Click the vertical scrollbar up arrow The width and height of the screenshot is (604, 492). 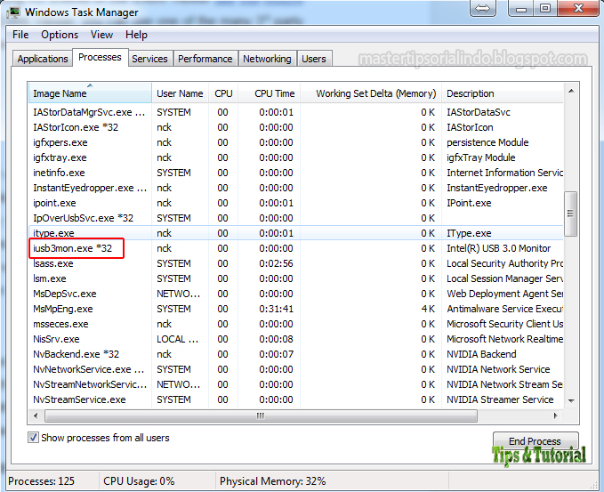(571, 91)
